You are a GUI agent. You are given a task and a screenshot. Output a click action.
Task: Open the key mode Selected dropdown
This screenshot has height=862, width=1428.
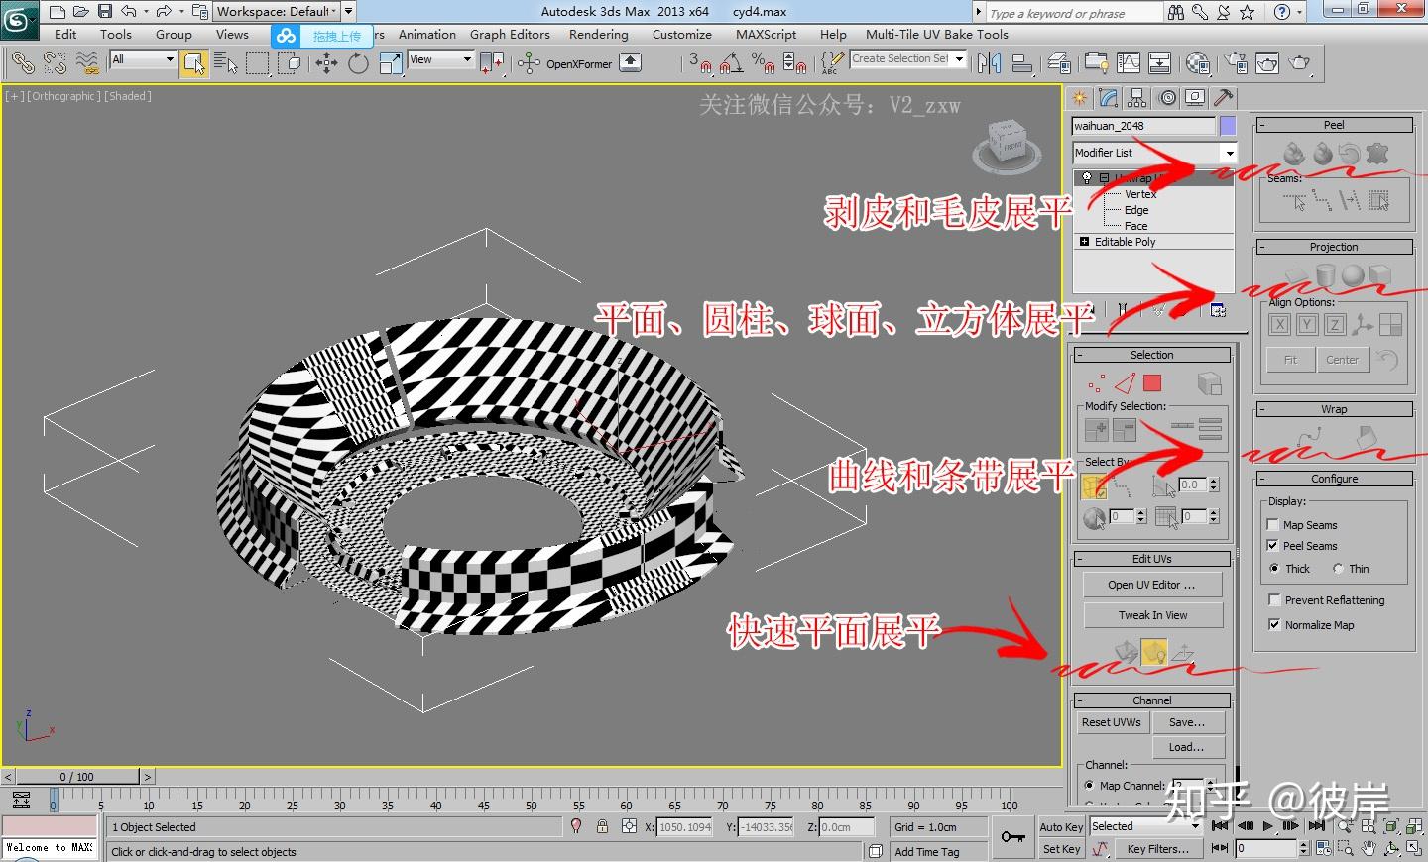(x=1145, y=826)
